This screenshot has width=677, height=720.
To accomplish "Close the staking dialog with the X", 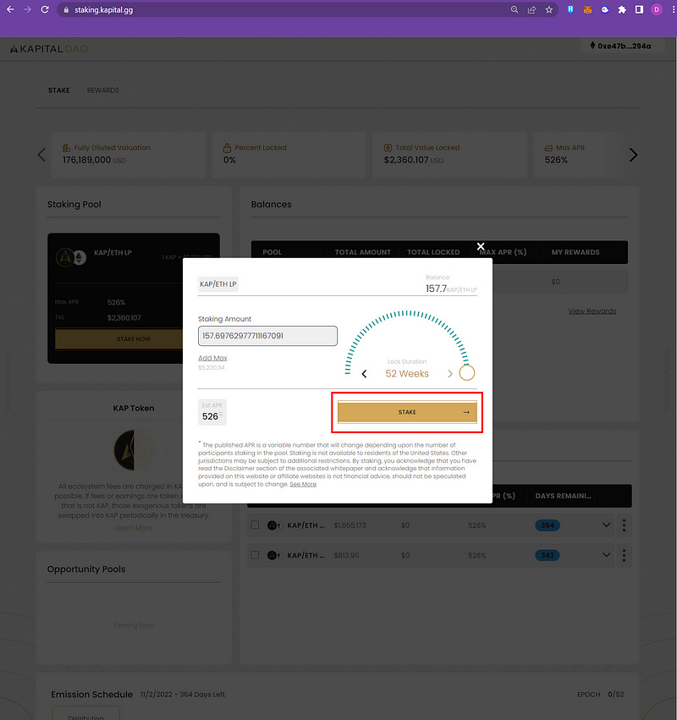I will [x=481, y=246].
